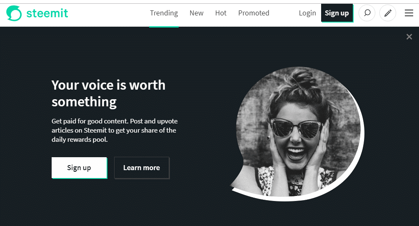
Task: Open the Hot tab
Action: [221, 13]
